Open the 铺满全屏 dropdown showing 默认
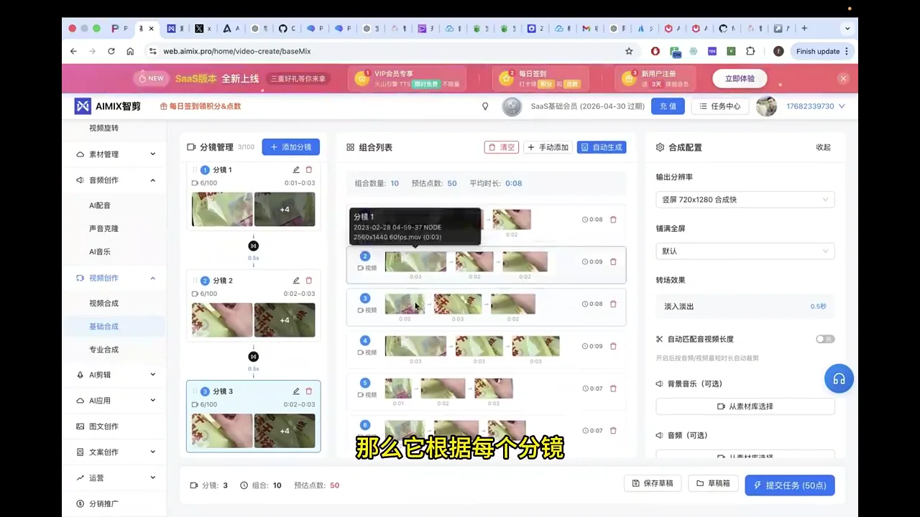 pos(745,251)
